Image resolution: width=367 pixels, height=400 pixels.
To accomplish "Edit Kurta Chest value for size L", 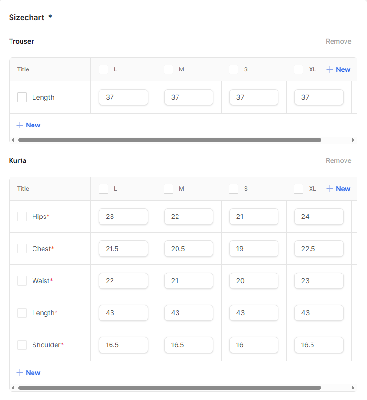I will [x=123, y=249].
